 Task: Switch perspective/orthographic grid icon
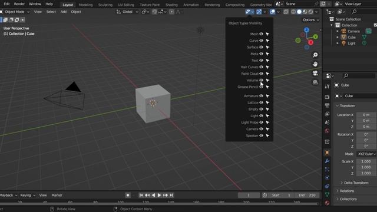click(x=315, y=82)
